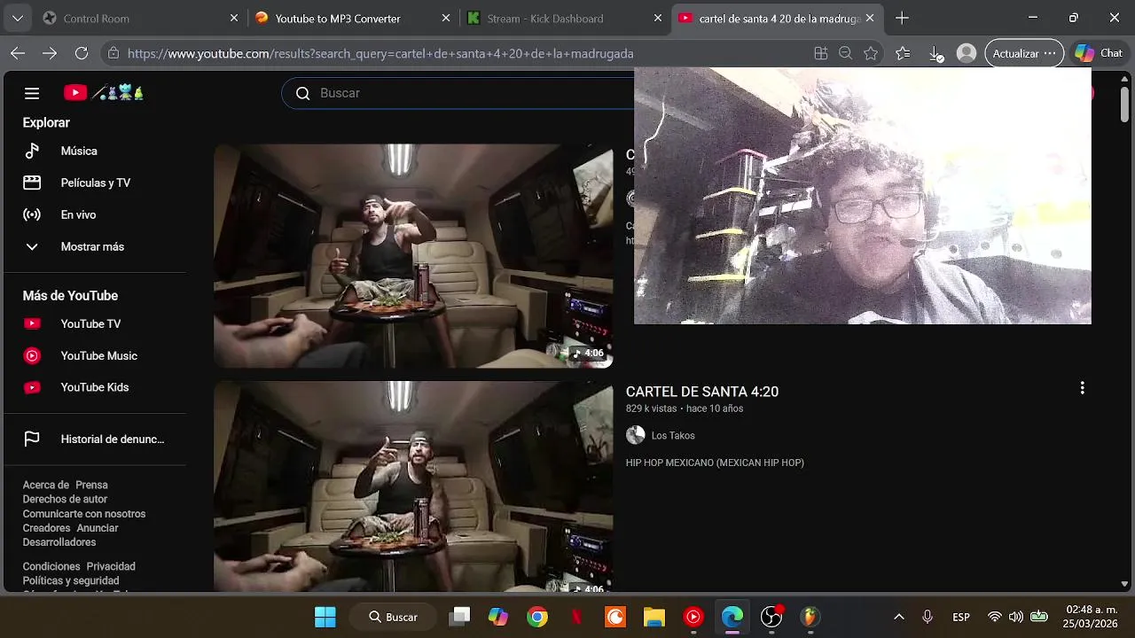Follow the Privacidad footer link
The height and width of the screenshot is (638, 1135).
[111, 566]
